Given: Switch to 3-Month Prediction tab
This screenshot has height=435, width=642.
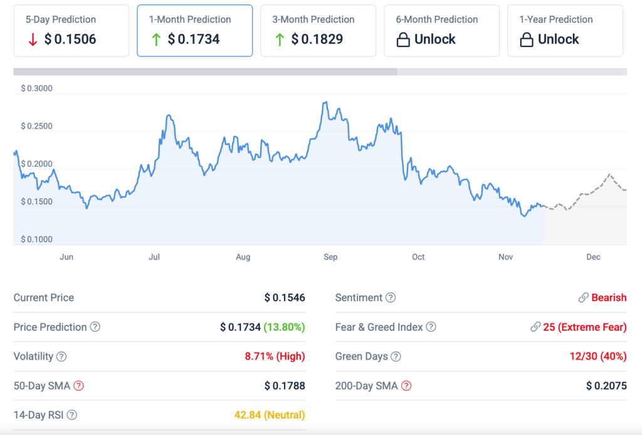Looking at the screenshot, I should 318,31.
